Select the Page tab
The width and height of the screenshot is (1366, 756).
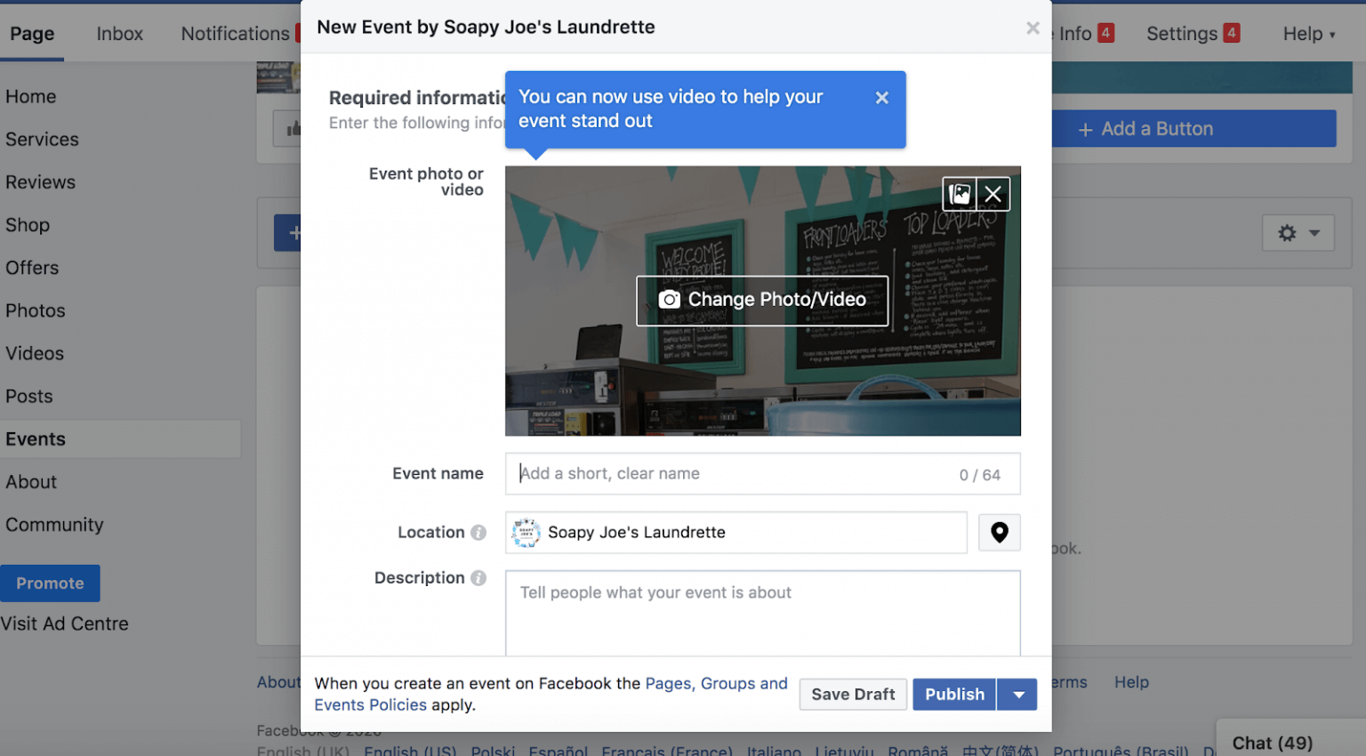point(32,34)
